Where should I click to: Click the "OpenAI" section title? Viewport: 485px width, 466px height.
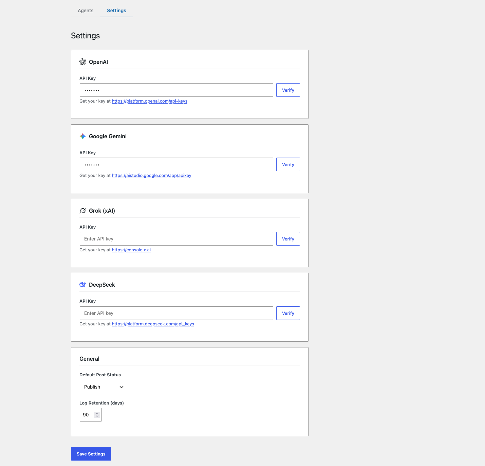tap(98, 62)
